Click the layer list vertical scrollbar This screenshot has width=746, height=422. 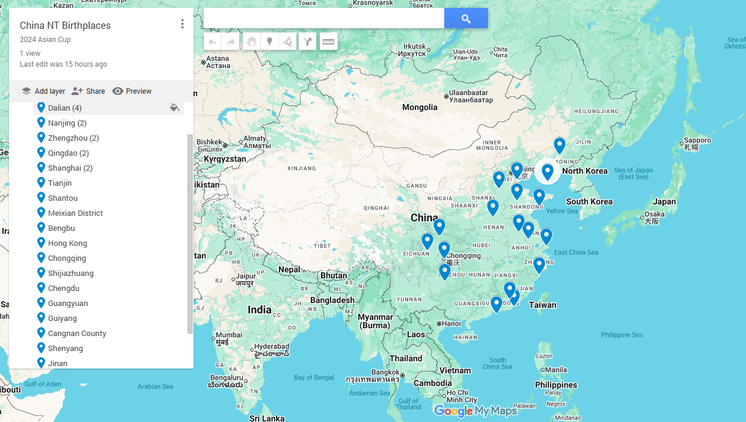click(x=191, y=234)
